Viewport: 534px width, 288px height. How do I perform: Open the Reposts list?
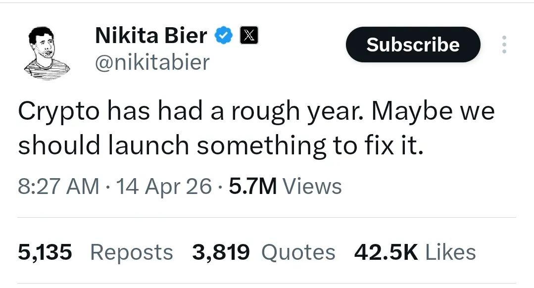132,252
